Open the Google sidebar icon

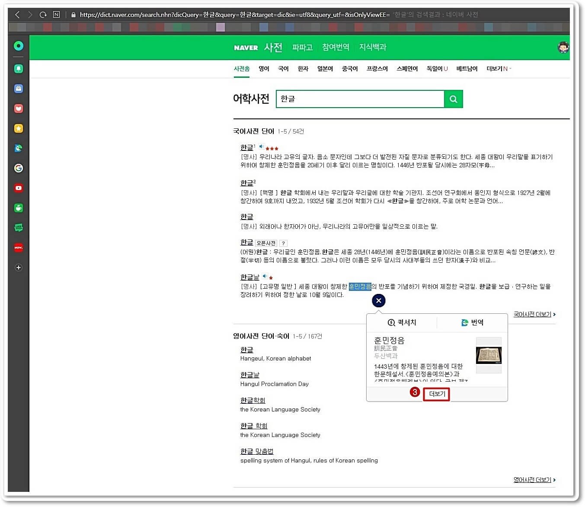tap(19, 168)
